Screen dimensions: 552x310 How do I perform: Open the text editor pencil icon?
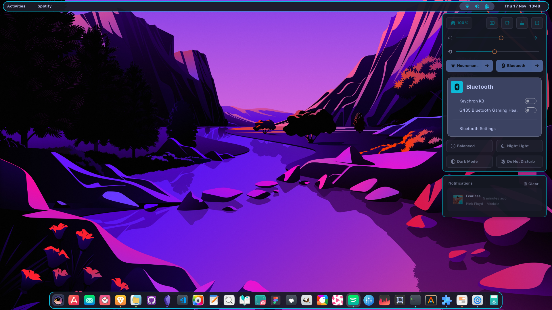[214, 300]
